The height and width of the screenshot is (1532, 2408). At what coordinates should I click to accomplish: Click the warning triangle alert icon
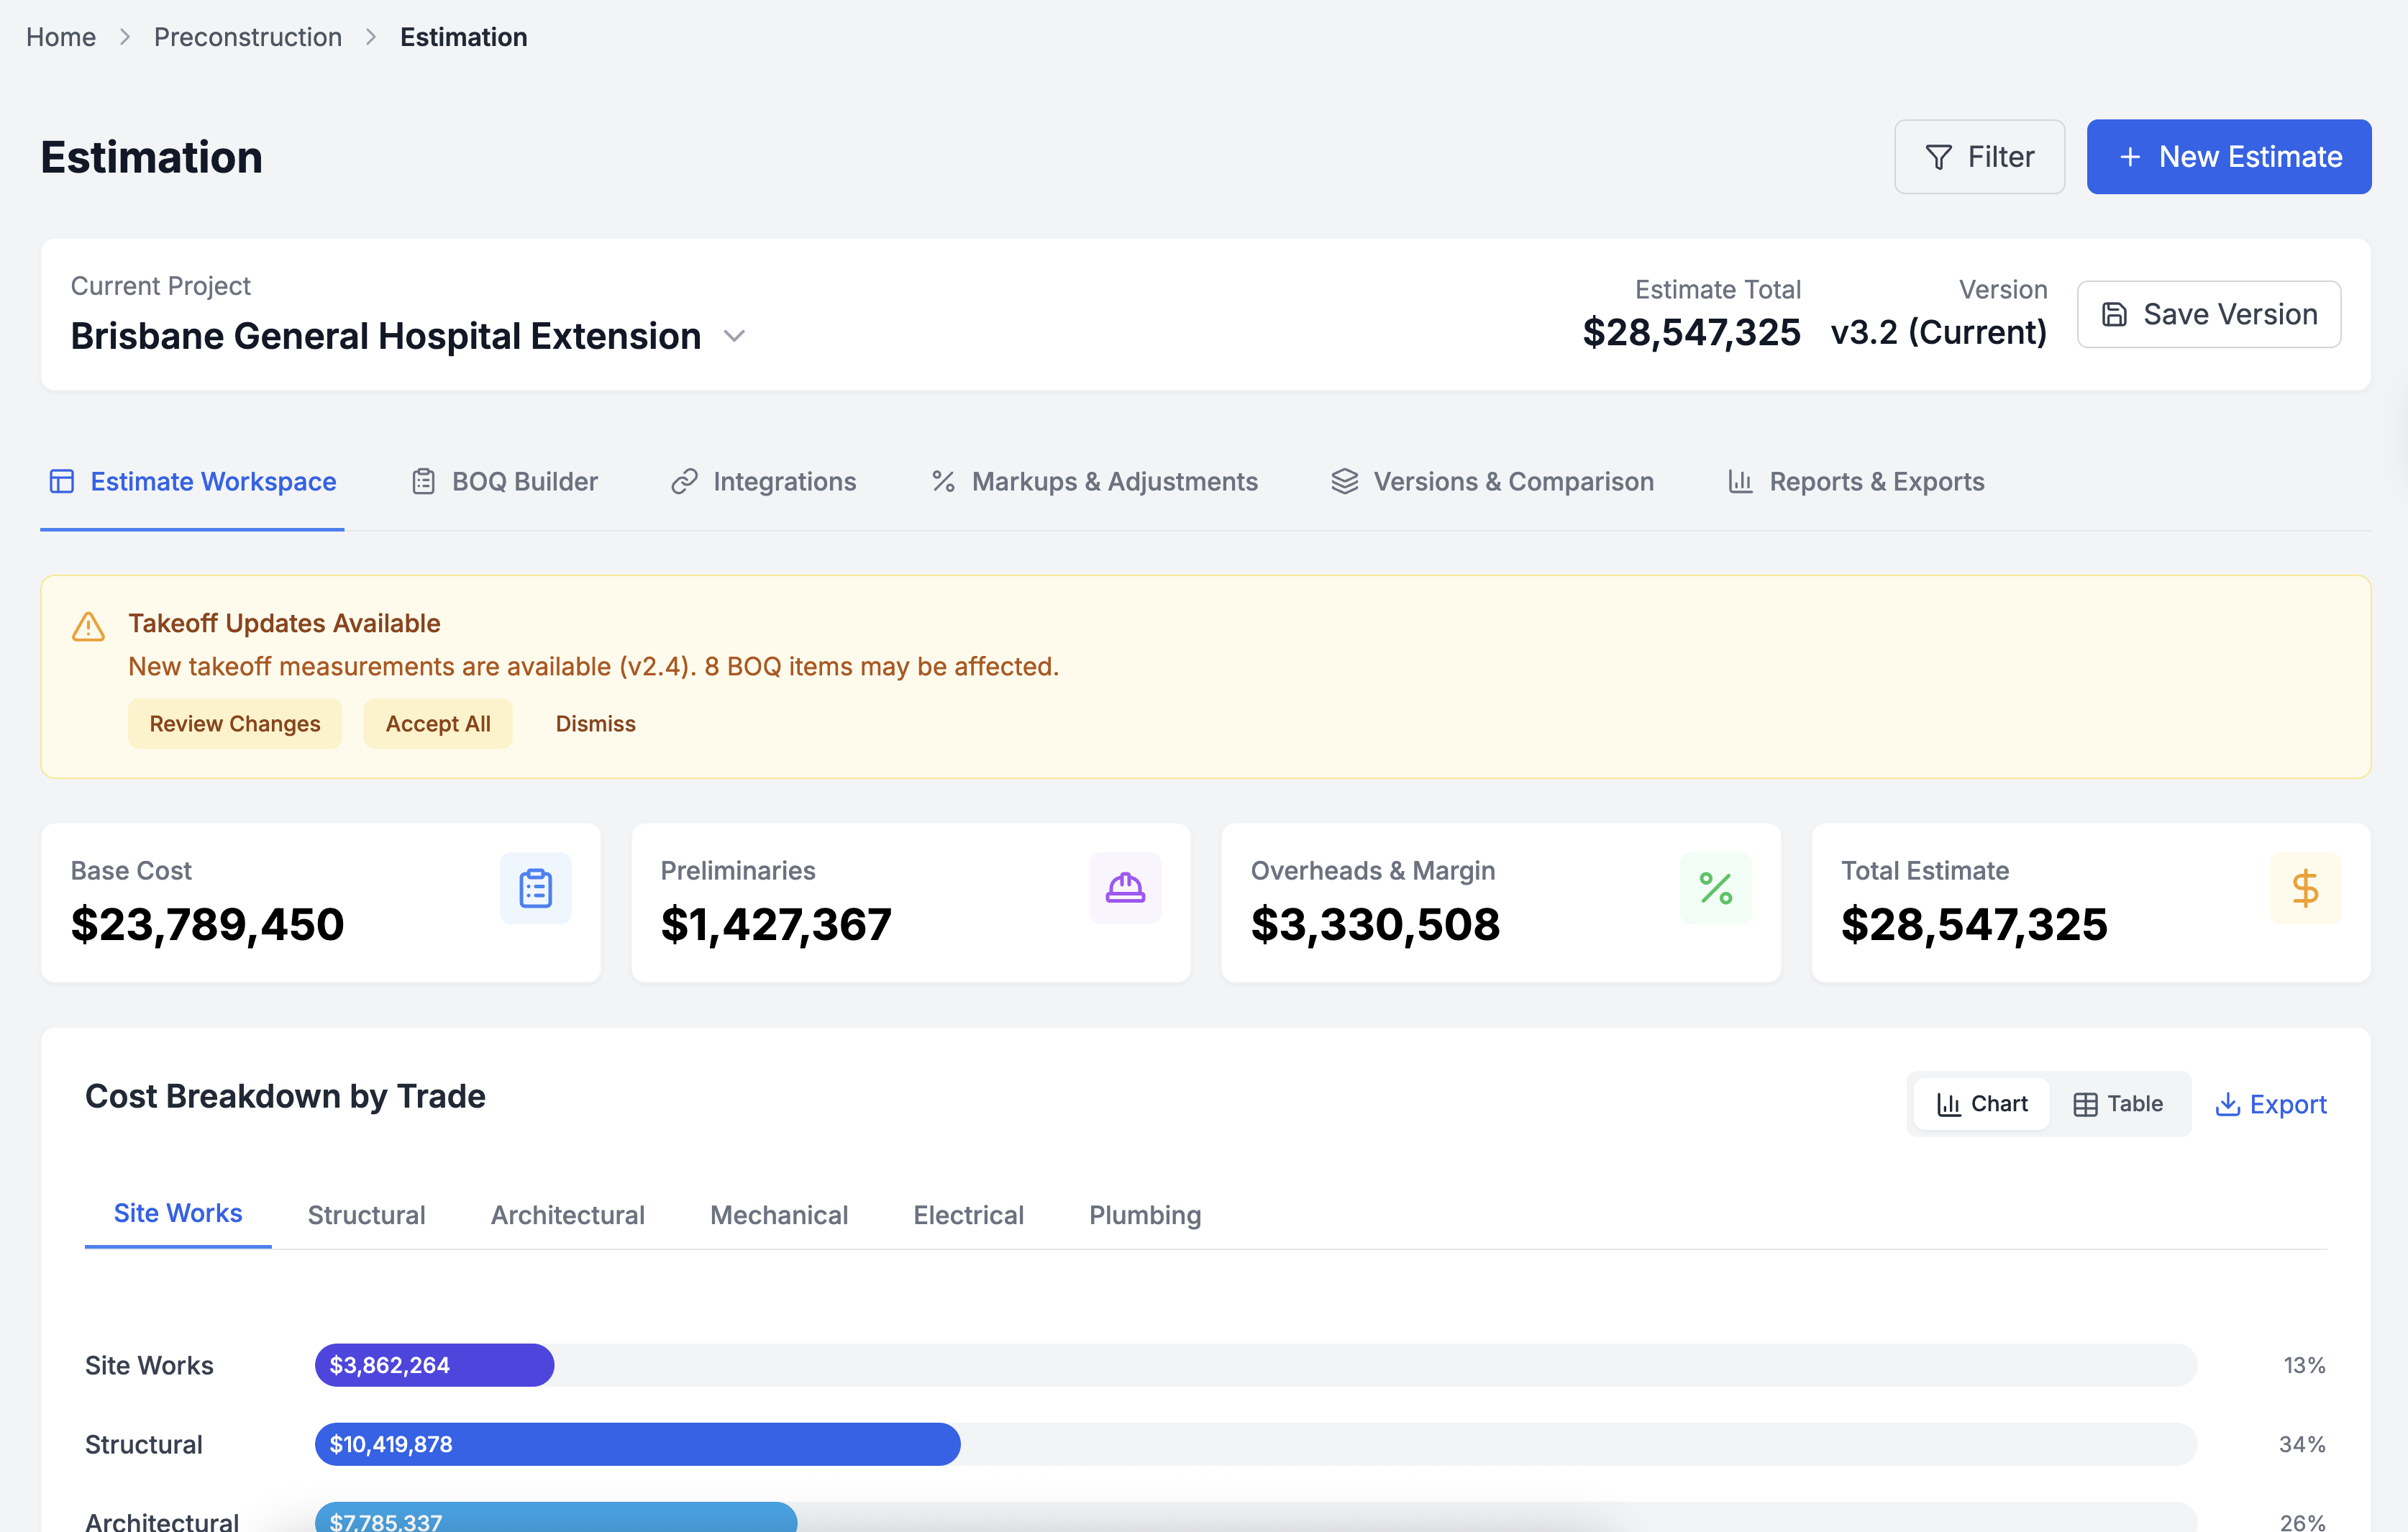point(88,627)
